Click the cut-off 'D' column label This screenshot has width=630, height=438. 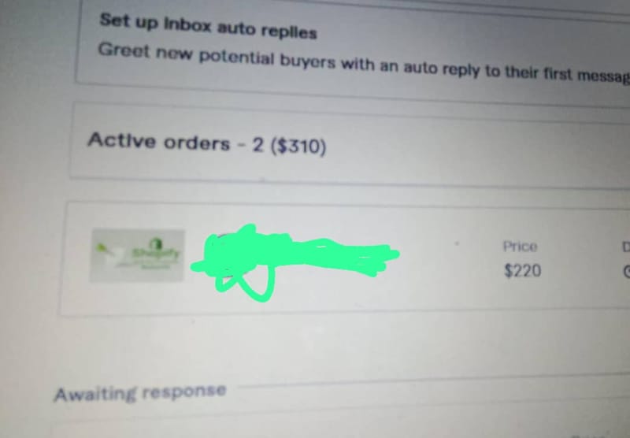click(626, 247)
